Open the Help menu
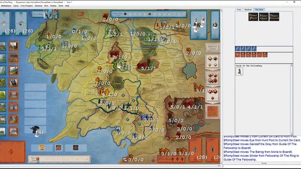Viewport: 301px width, 169px height. pyautogui.click(x=67, y=6)
